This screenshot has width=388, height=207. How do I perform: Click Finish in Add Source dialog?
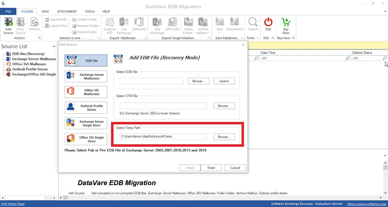(211, 168)
